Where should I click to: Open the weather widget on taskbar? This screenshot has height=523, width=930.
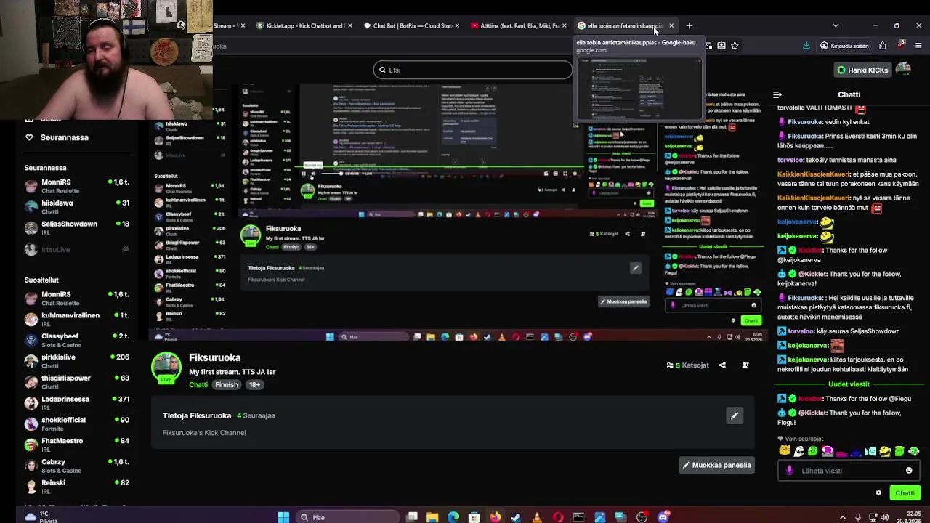(x=40, y=517)
